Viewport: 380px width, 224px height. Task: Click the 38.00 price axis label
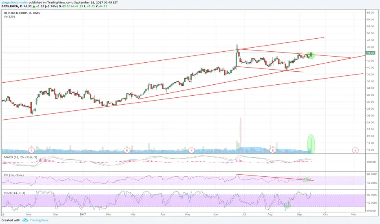tap(370, 75)
